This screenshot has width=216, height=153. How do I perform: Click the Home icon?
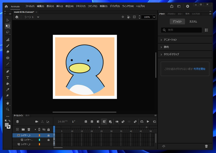point(6,6)
